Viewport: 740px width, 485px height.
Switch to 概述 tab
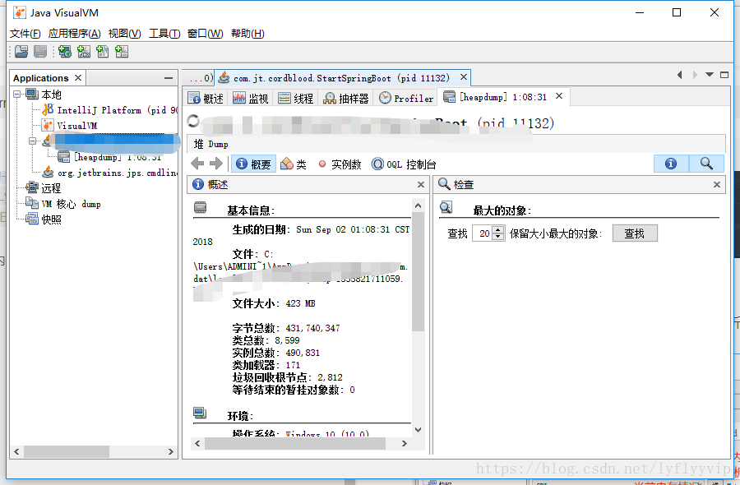[x=206, y=98]
